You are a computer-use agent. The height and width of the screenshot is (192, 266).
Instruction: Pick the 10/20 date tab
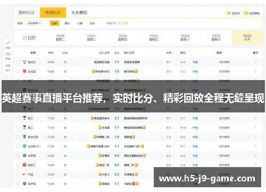(60, 38)
